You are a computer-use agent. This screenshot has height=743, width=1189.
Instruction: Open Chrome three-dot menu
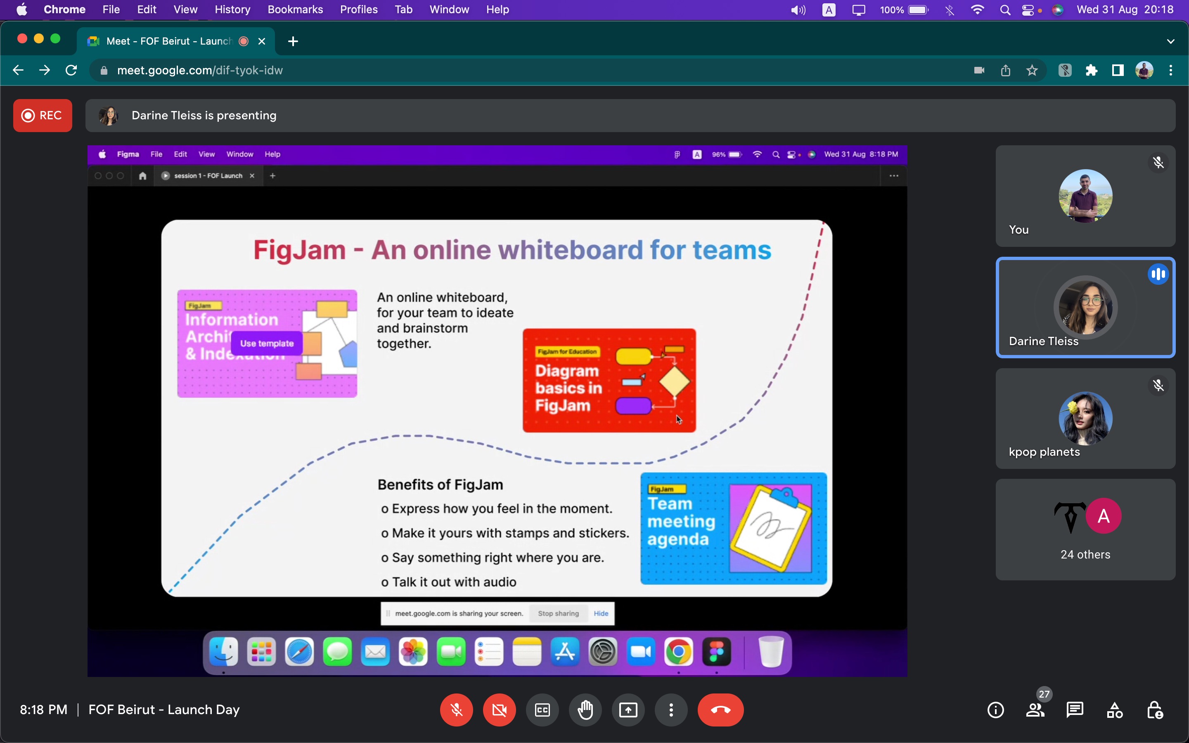coord(1171,70)
